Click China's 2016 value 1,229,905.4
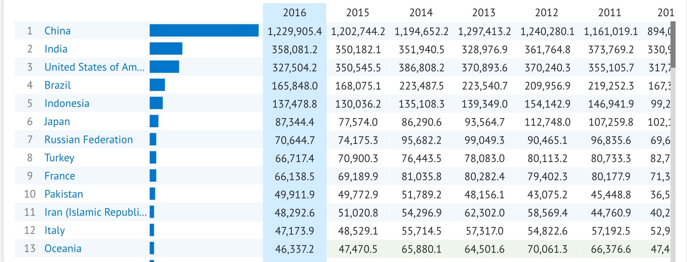The height and width of the screenshot is (262, 687). [295, 32]
